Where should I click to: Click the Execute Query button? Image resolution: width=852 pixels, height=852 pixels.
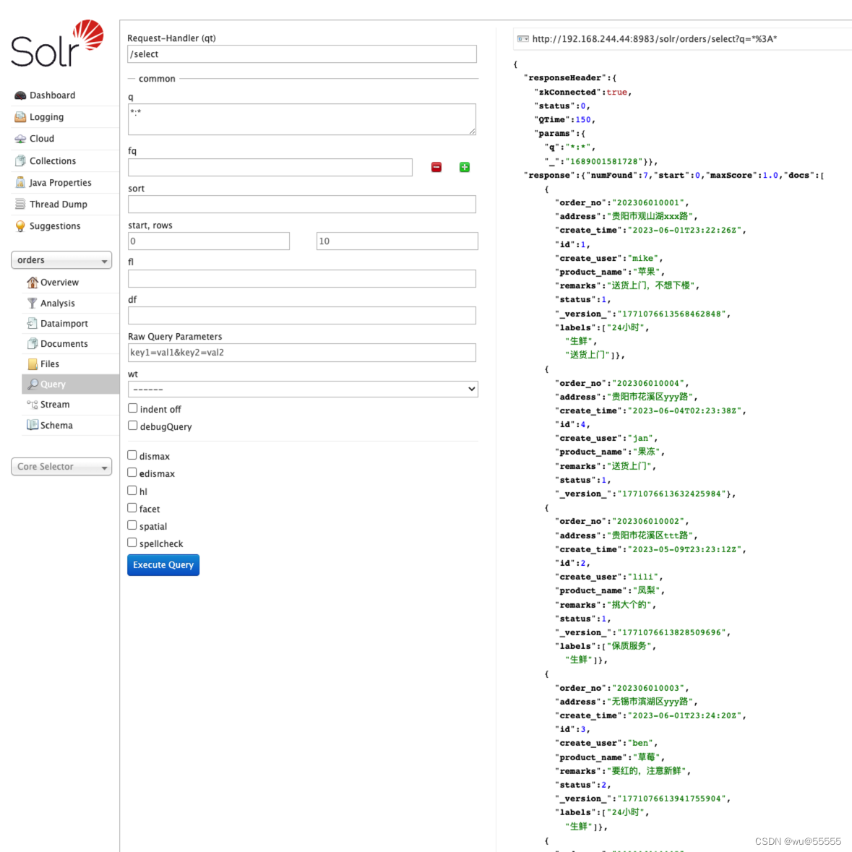pos(163,565)
